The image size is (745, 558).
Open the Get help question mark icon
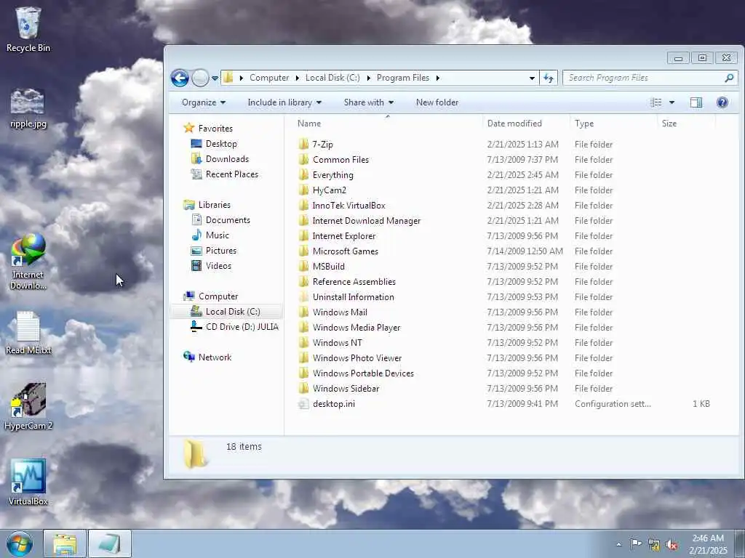pyautogui.click(x=722, y=102)
